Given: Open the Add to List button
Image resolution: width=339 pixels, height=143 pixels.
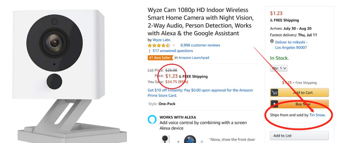Looking at the screenshot, I should coord(299,136).
